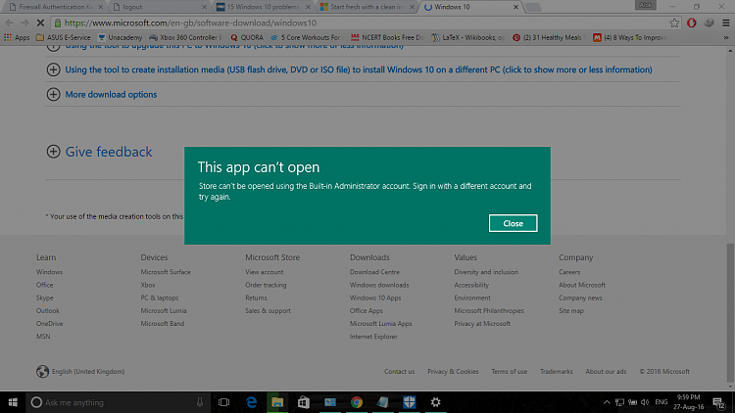Open Microsoft Surface footer link

(x=166, y=272)
